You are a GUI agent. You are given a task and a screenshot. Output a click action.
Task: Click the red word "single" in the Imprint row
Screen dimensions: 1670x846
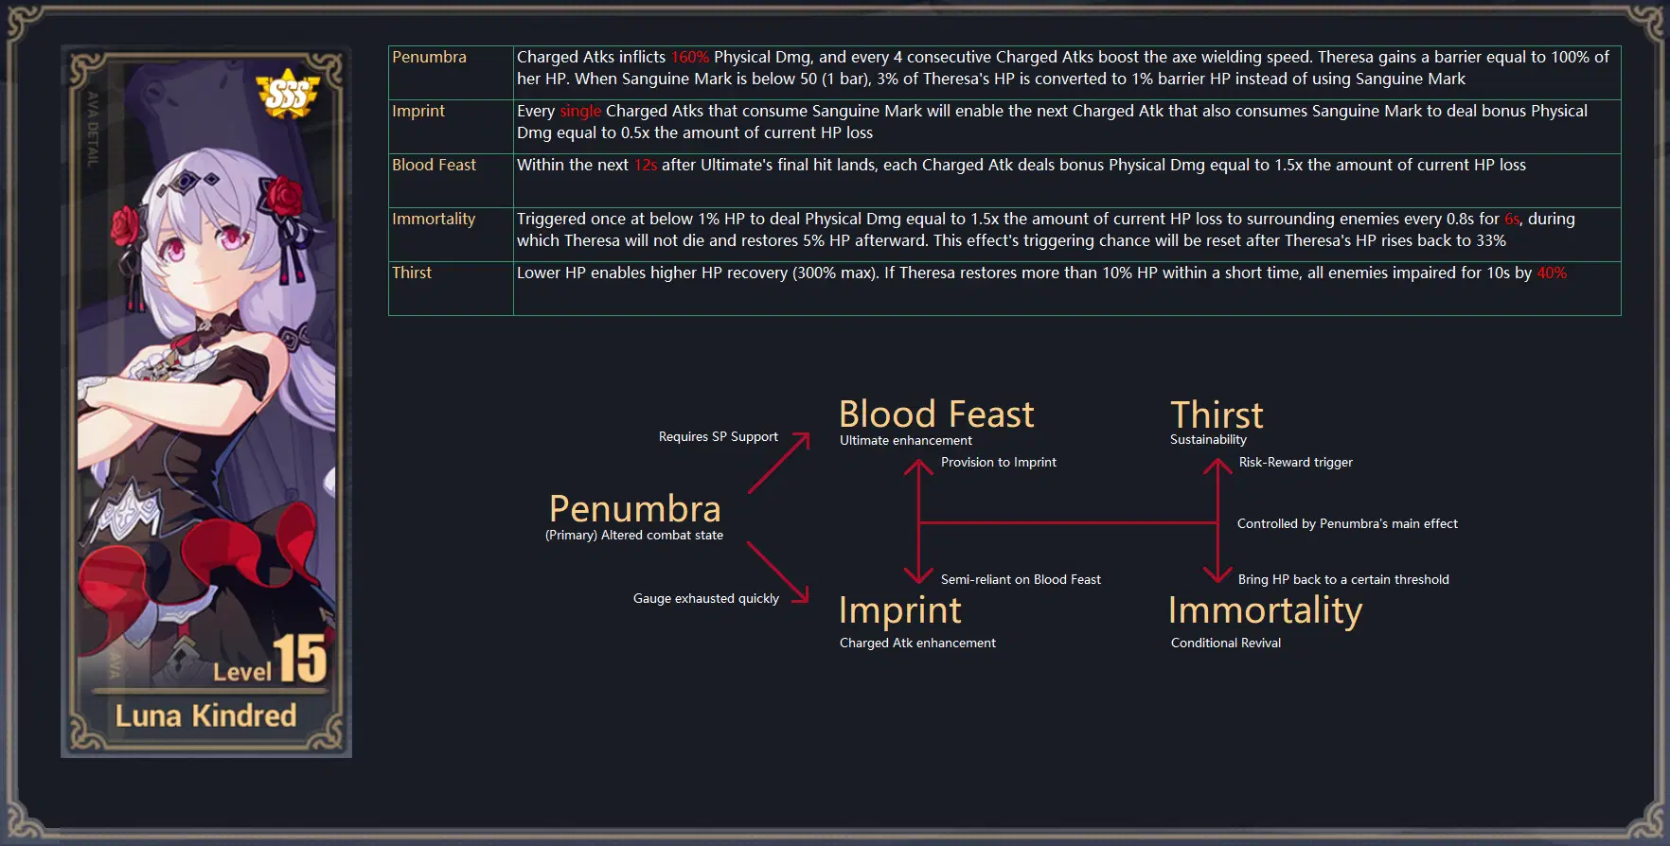(x=580, y=111)
